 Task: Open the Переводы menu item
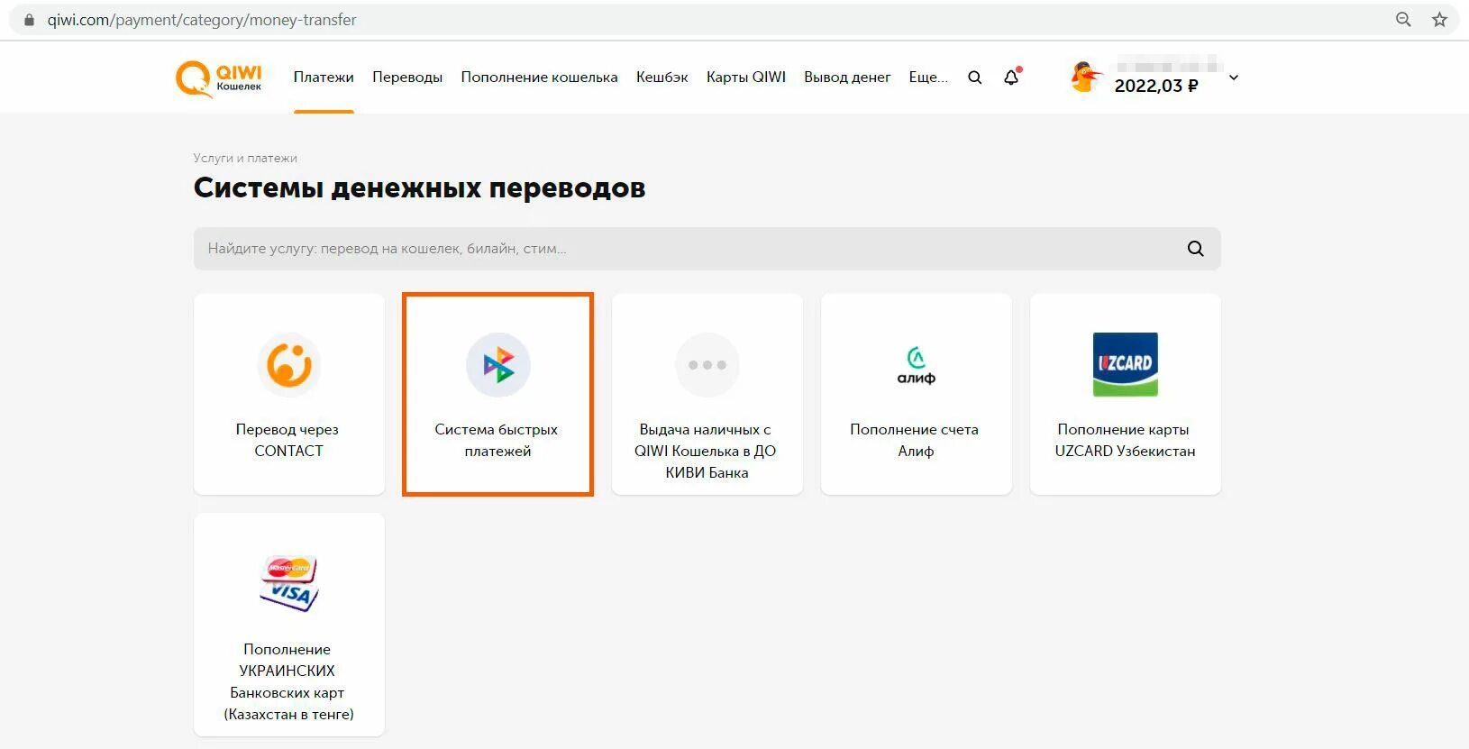[407, 78]
